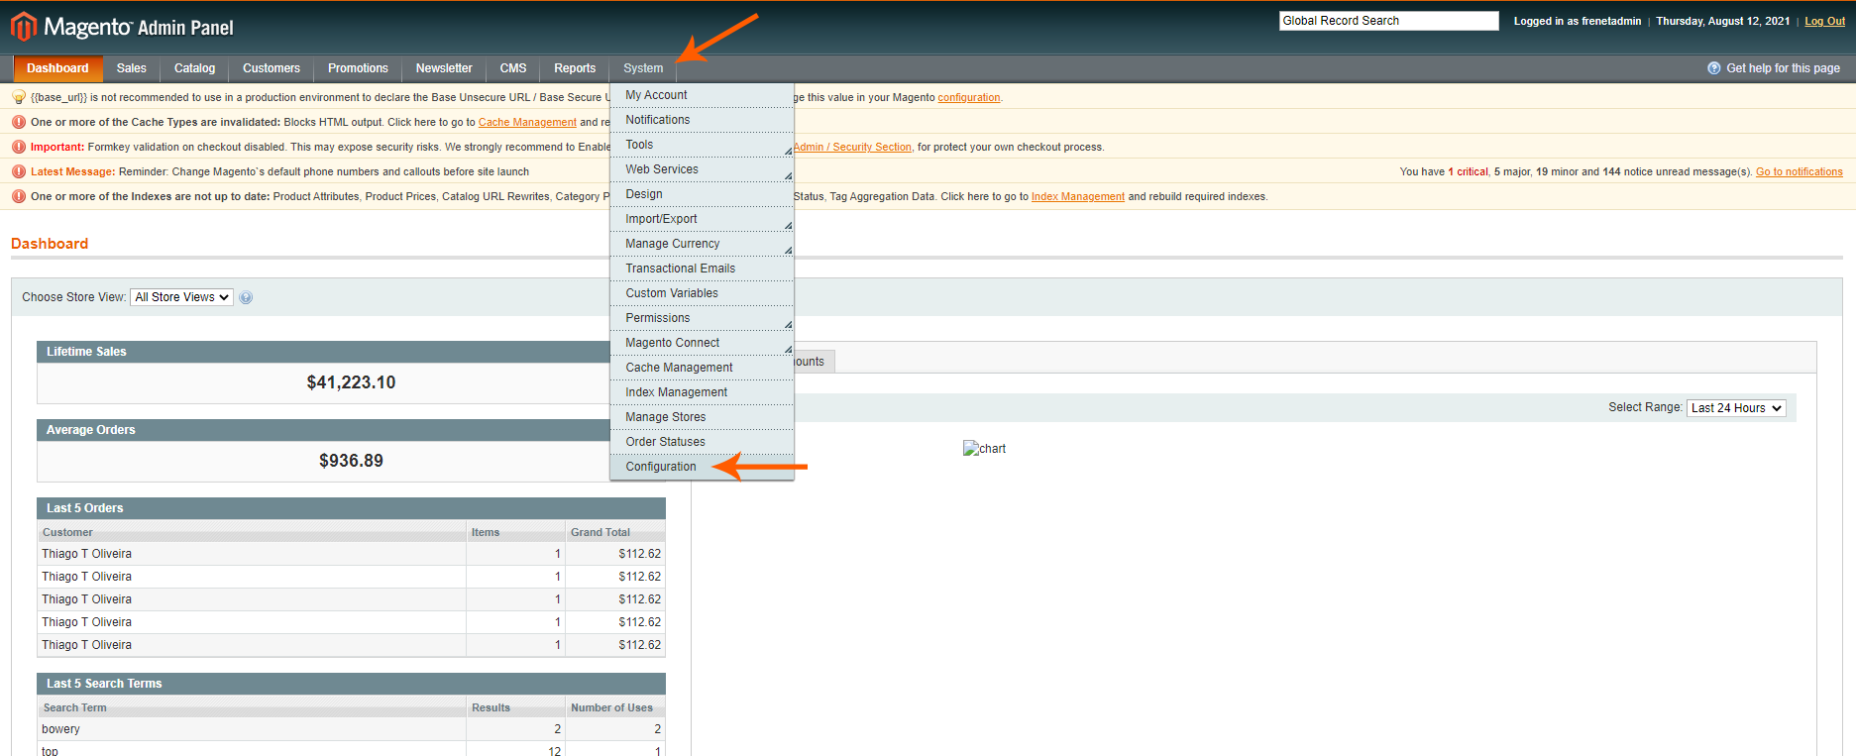Screen dimensions: 1856x756
Task: Select Design menu entry
Action: (702, 194)
